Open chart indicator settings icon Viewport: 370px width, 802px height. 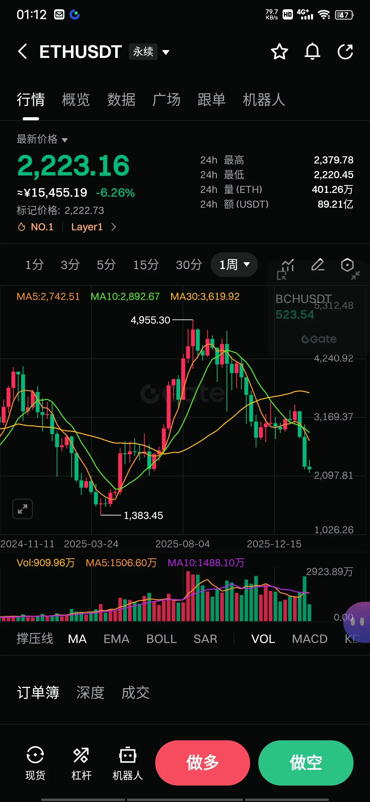click(288, 265)
